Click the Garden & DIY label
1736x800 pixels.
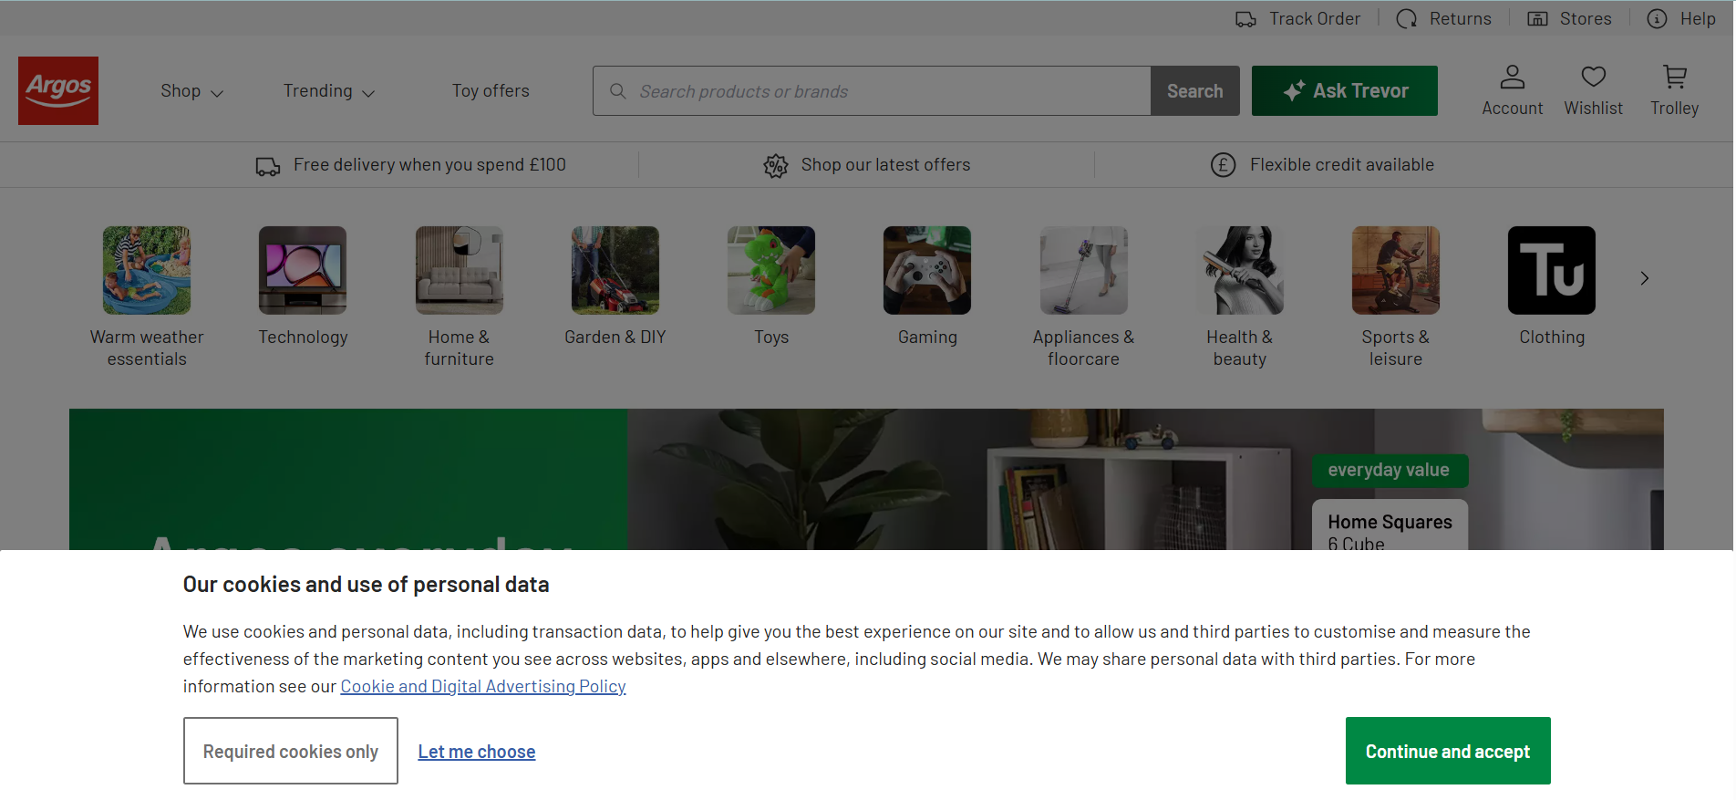point(615,338)
